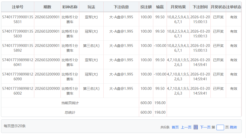
Task: Click the 当前页统计 summary row label
Action: tap(70, 103)
